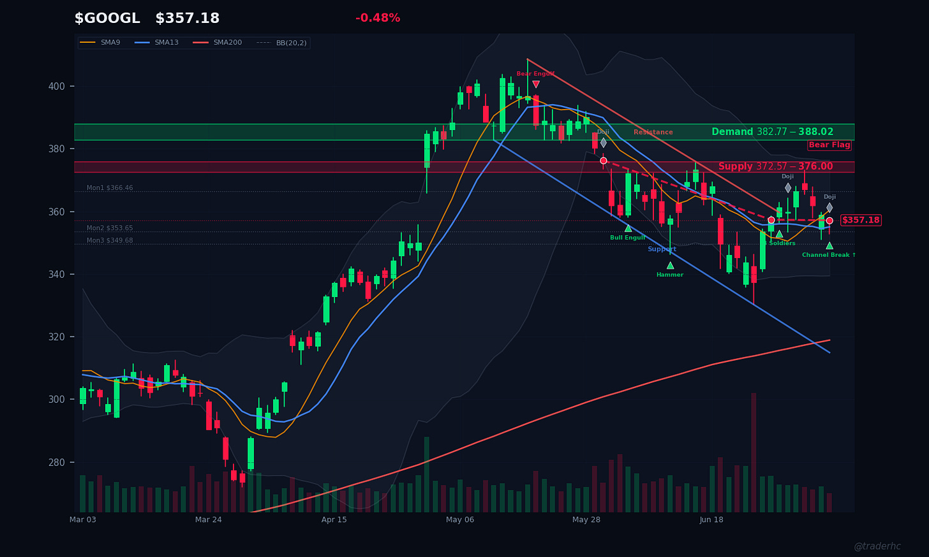Select the SMA9 legend entry
The height and width of the screenshot is (557, 929).
click(101, 43)
